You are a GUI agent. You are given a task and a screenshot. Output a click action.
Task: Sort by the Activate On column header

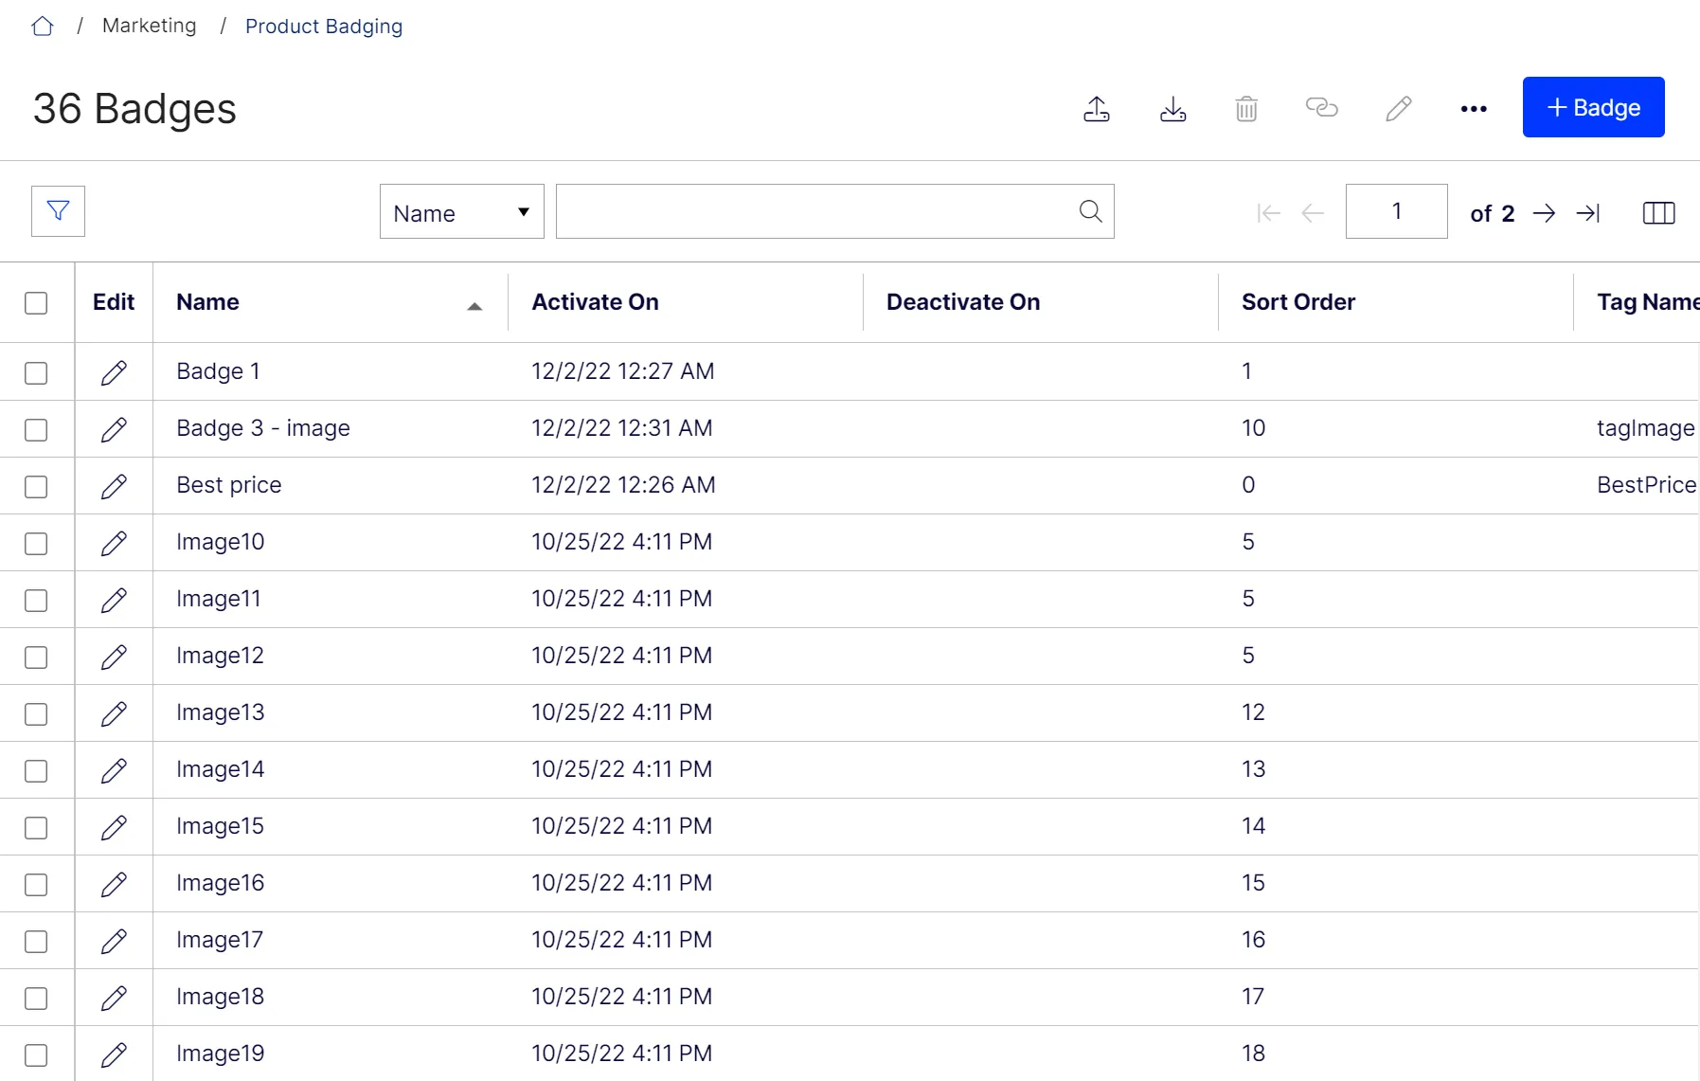click(595, 302)
